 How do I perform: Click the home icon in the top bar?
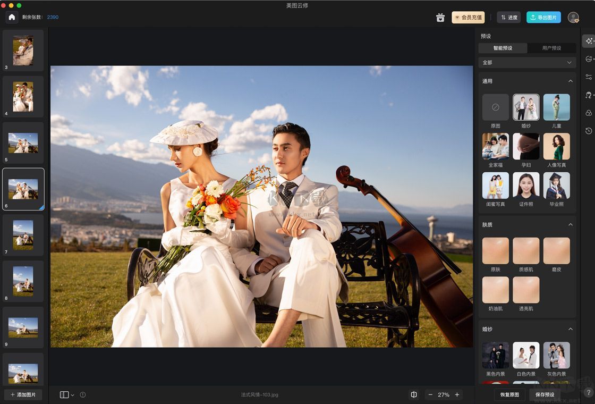pyautogui.click(x=12, y=18)
